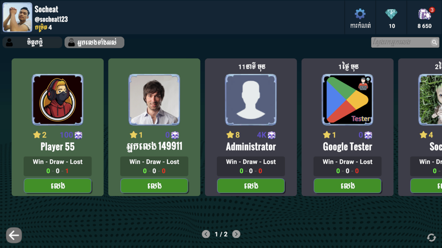This screenshot has height=248, width=442.
Task: View Player 55 avatar picture
Action: pos(58,100)
